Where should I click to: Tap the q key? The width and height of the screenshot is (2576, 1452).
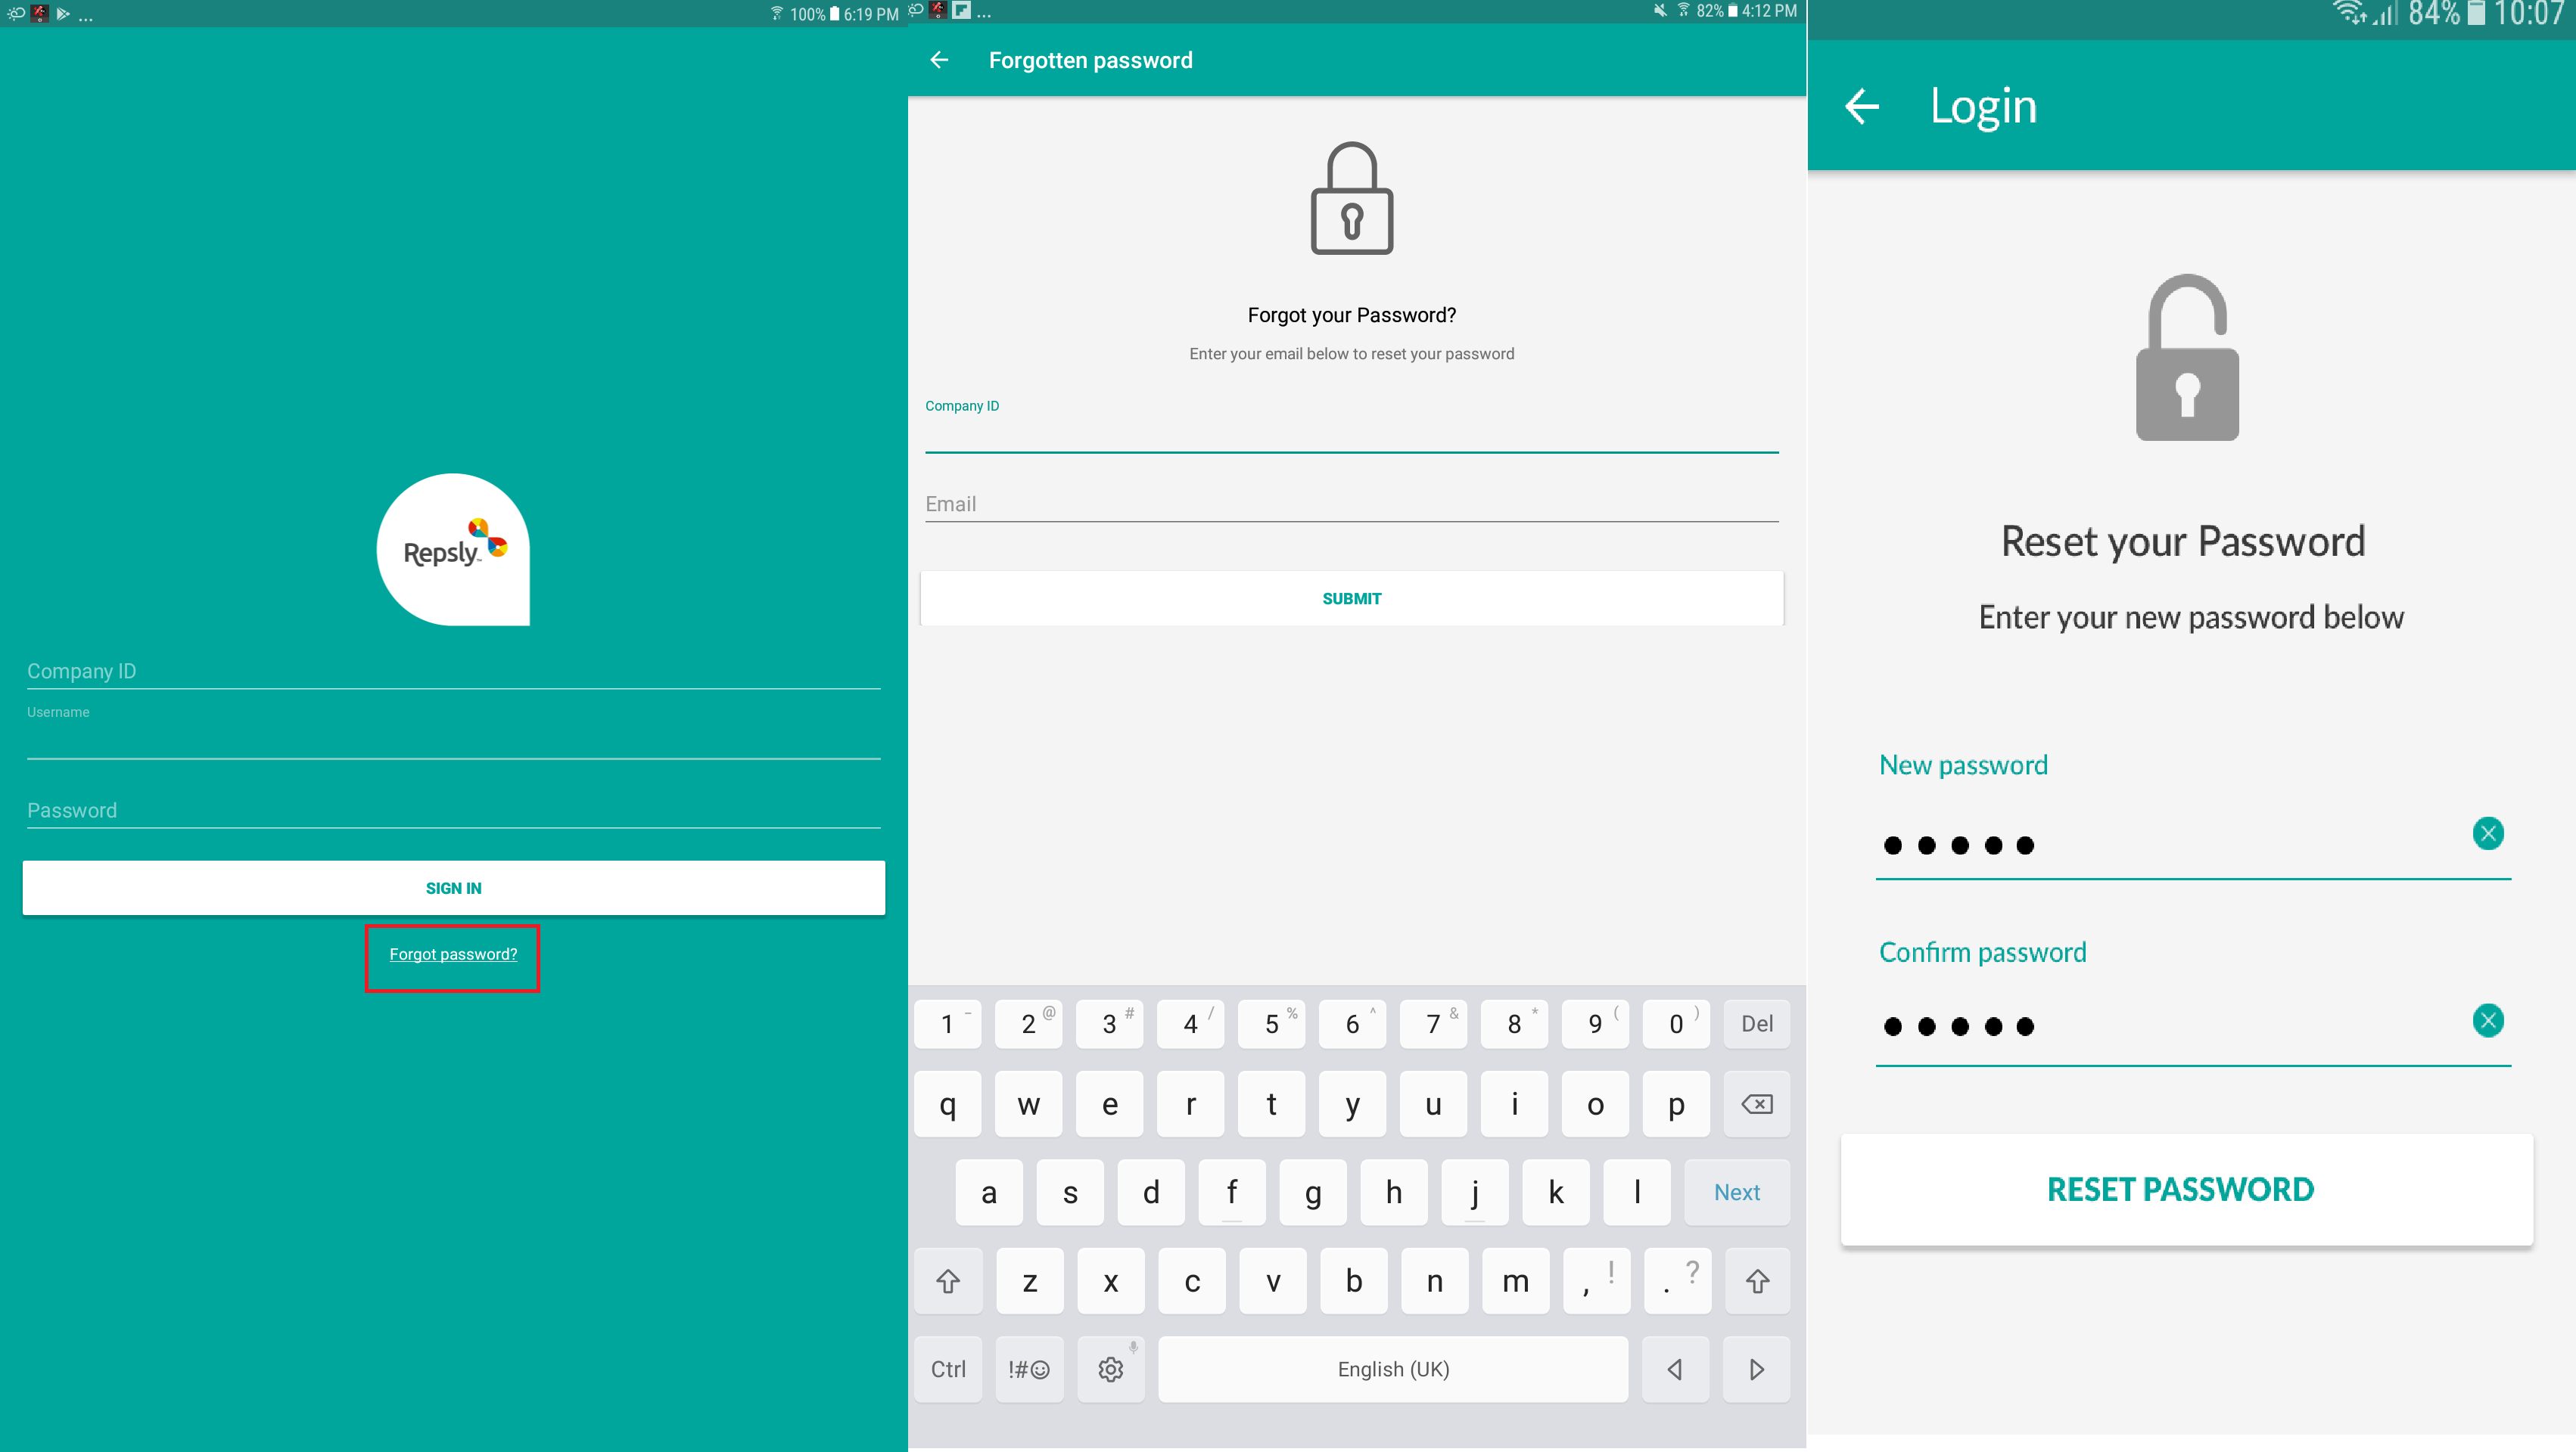[948, 1104]
